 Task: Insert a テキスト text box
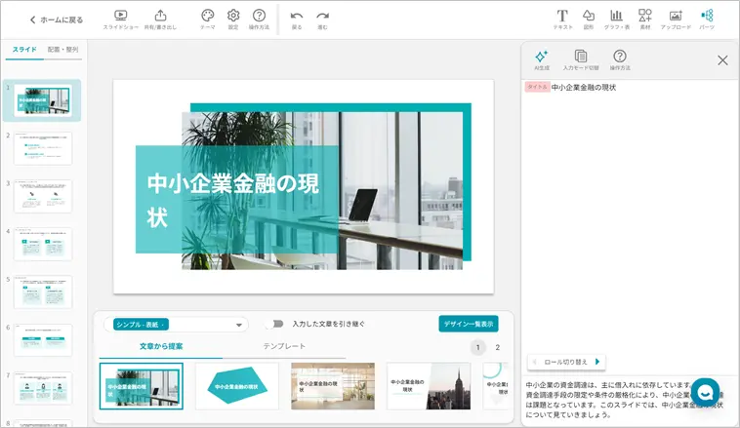pyautogui.click(x=562, y=19)
